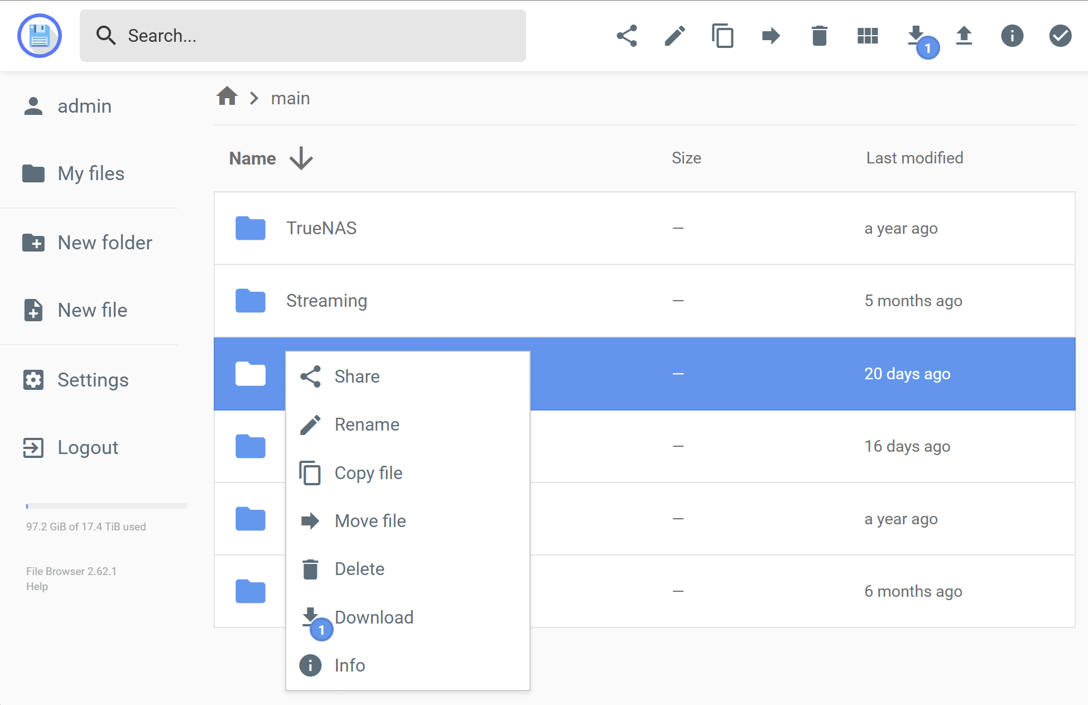
Task: Switch view using the grid icon
Action: point(867,36)
